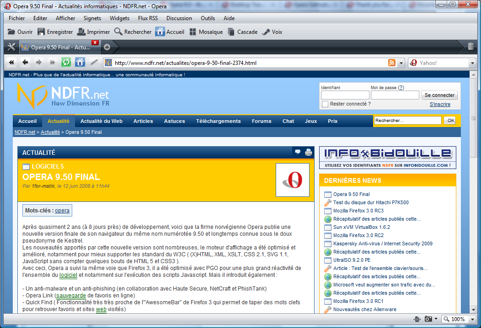481x328 pixels.
Task: Click the Identifiant input field
Action: pos(345,95)
